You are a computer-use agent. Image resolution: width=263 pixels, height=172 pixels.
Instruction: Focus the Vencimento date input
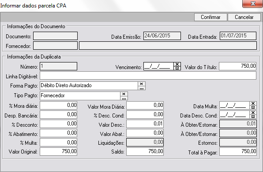point(158,66)
